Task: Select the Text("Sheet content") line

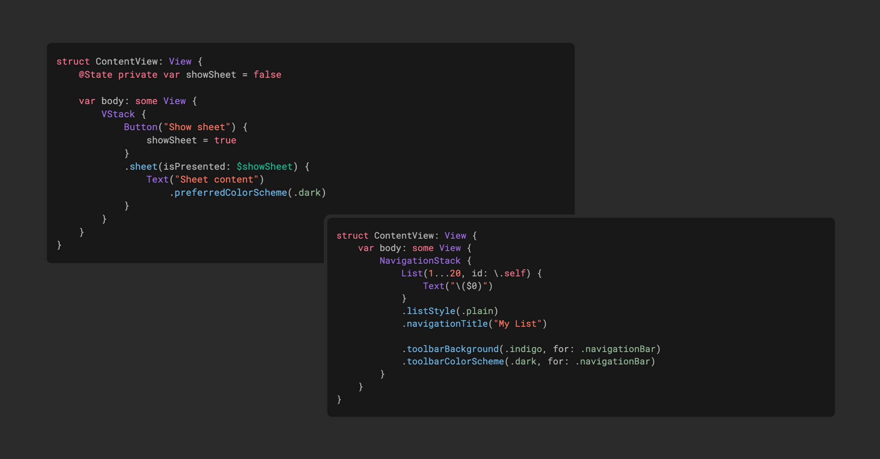Action: click(x=205, y=179)
